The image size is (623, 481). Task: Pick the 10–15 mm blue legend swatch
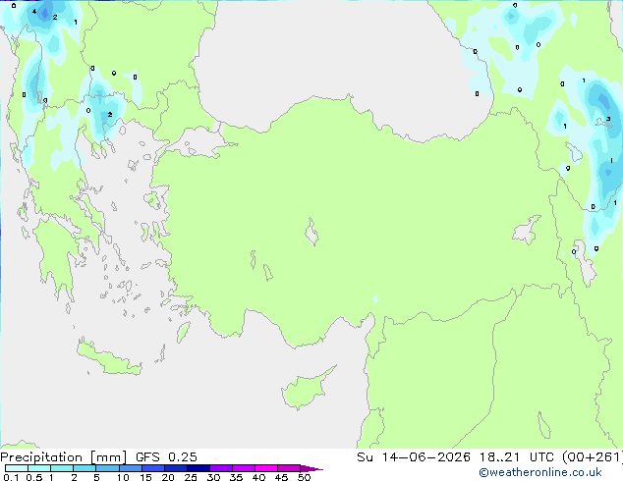click(x=130, y=468)
